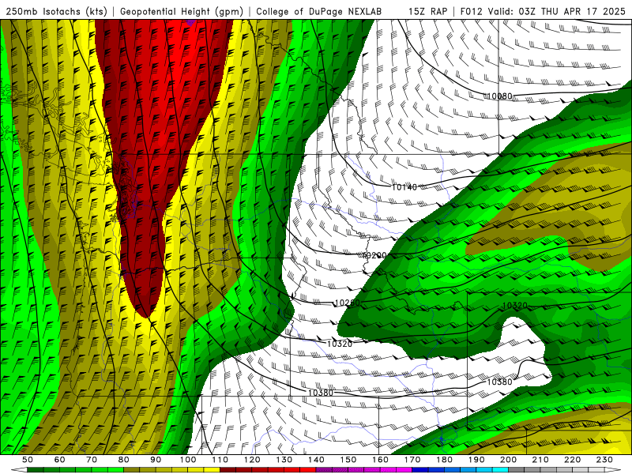Viewport: 632px width, 474px height.
Task: Click the 140 kts color scale label
Action: (x=316, y=460)
